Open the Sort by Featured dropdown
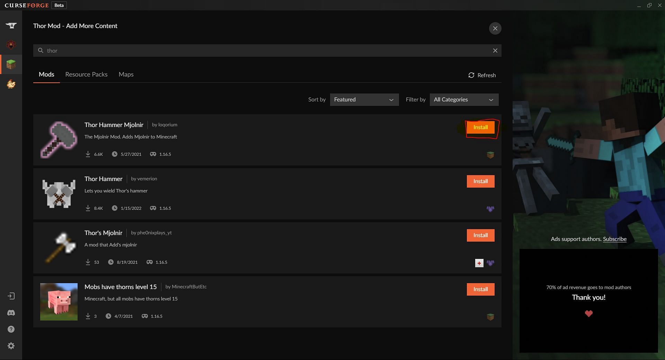Image resolution: width=665 pixels, height=360 pixels. [364, 100]
